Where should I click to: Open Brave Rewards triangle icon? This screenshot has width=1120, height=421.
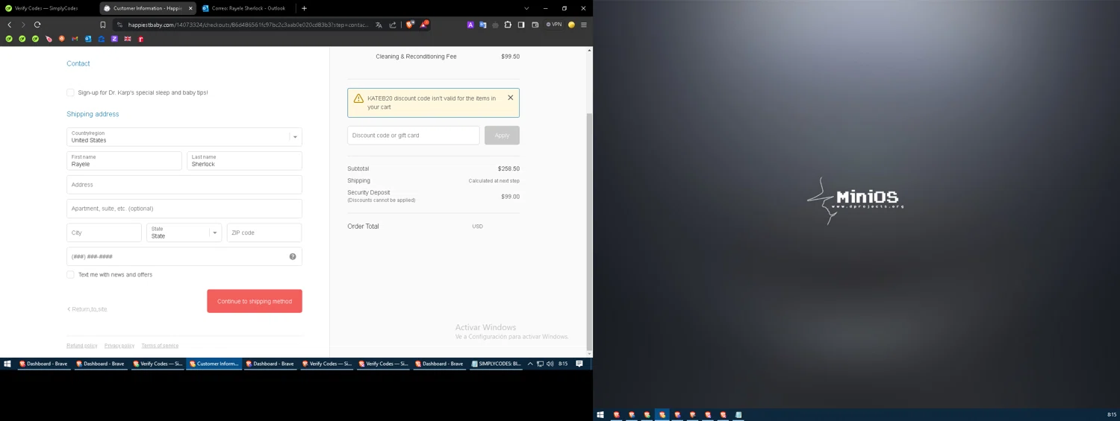(423, 25)
